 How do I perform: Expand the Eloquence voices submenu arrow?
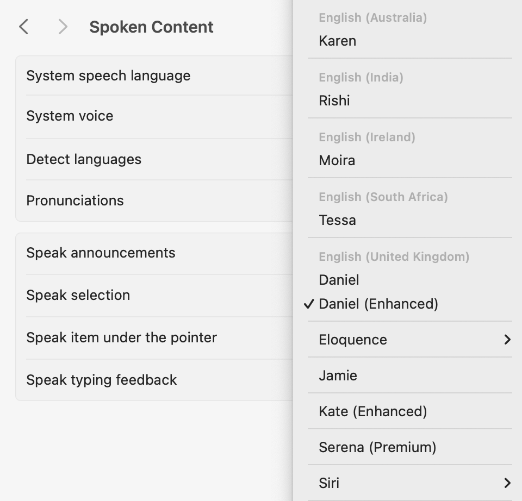point(507,340)
